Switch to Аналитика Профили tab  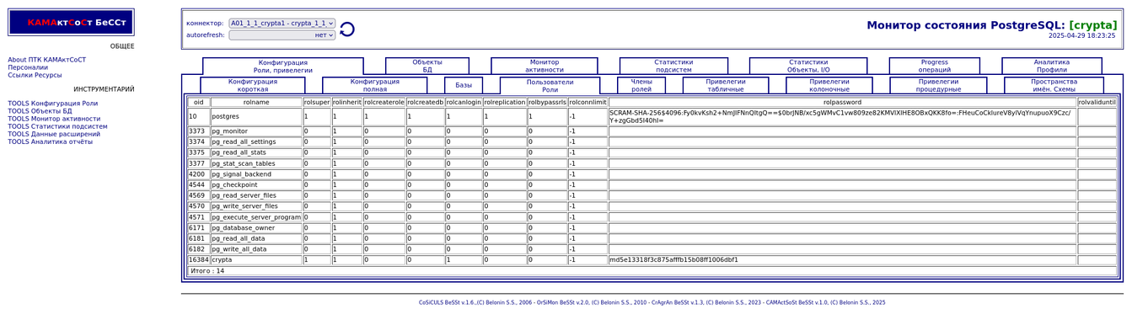tap(1051, 66)
